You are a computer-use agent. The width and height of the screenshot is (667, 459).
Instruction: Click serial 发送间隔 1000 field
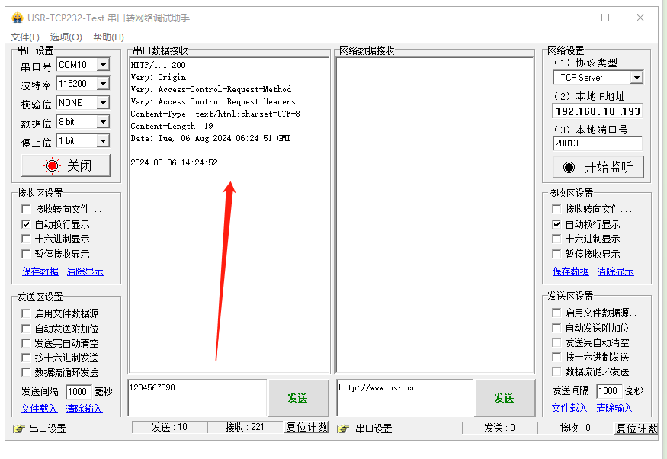(79, 392)
